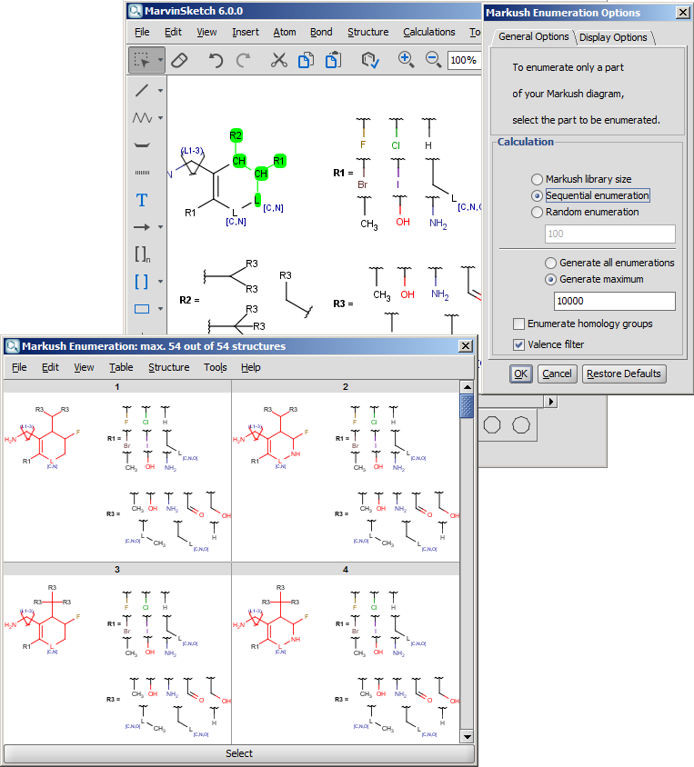Click the Paste clipboard icon
Image resolution: width=694 pixels, height=767 pixels.
point(333,60)
